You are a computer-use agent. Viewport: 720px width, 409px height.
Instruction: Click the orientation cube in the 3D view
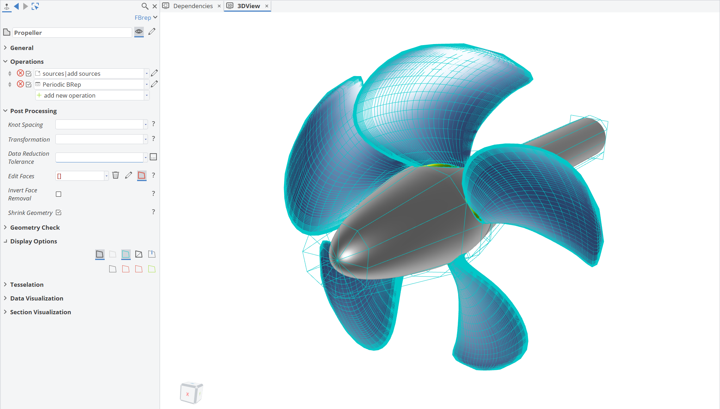point(191,393)
